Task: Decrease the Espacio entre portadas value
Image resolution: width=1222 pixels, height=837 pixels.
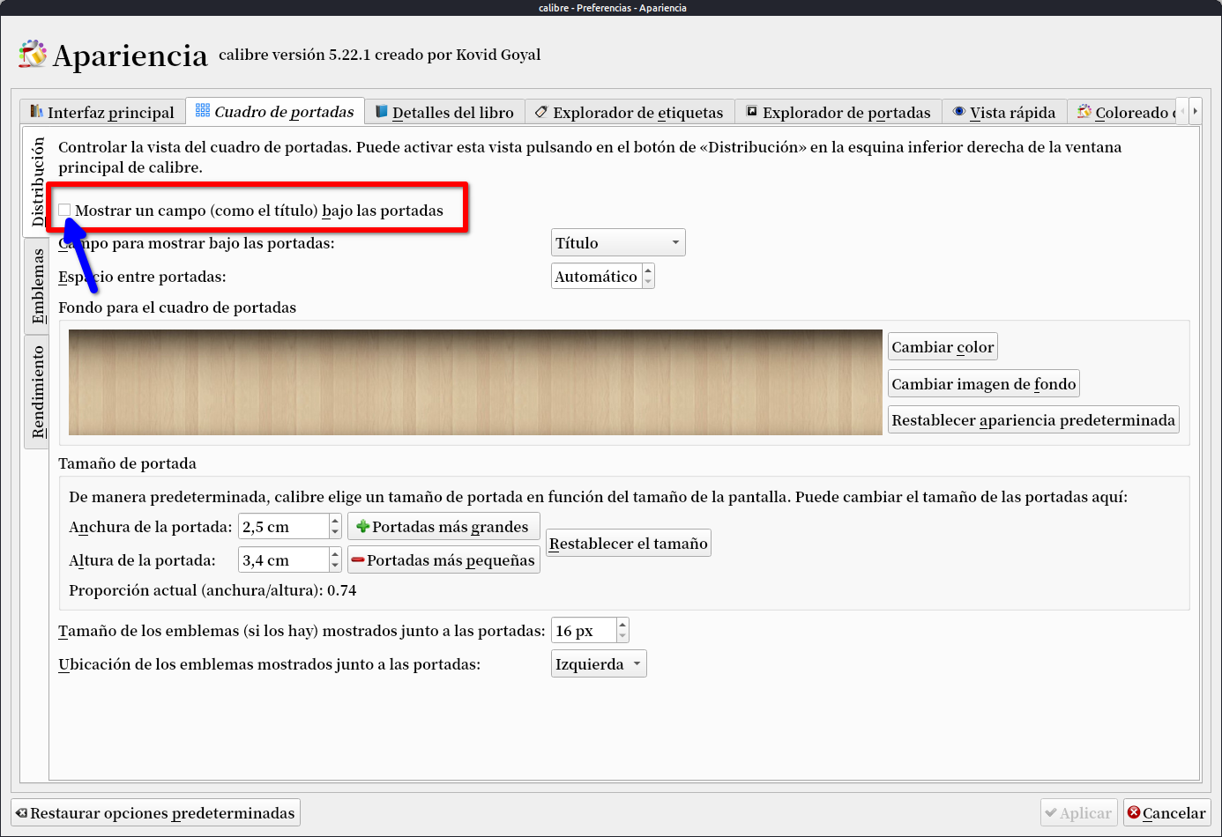Action: tap(648, 282)
